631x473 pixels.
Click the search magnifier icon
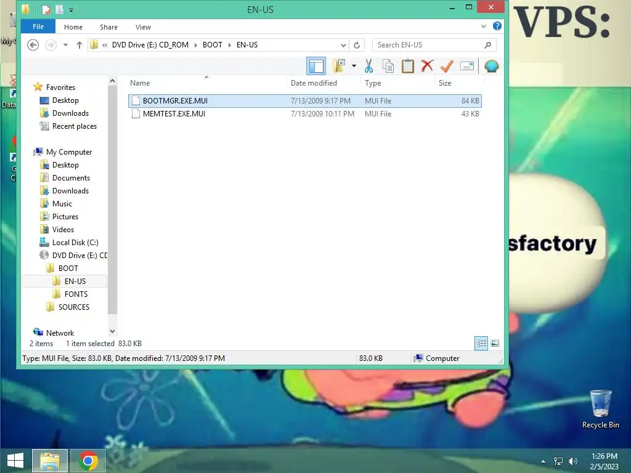pyautogui.click(x=488, y=45)
